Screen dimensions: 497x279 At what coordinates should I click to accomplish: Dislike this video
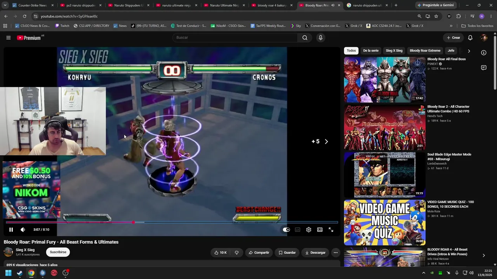[x=236, y=253]
